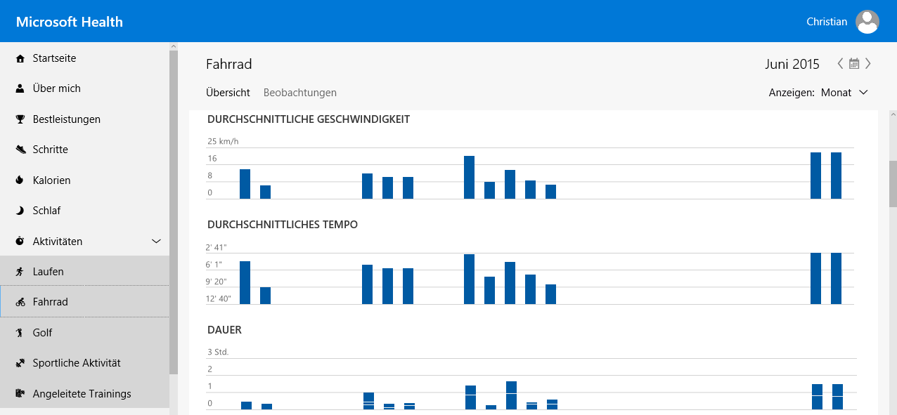The width and height of the screenshot is (897, 415).
Task: Select the Übersicht tab
Action: pos(228,93)
